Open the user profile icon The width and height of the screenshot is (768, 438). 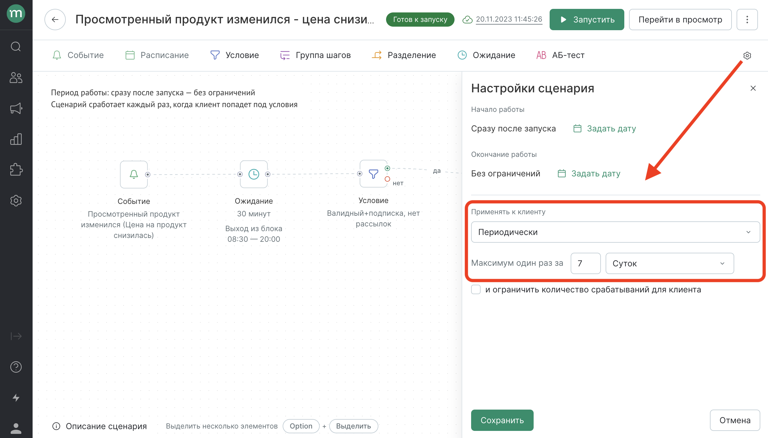coord(16,428)
